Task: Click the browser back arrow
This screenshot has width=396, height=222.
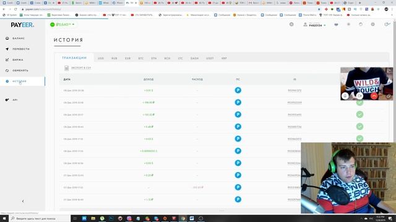Action: point(4,9)
